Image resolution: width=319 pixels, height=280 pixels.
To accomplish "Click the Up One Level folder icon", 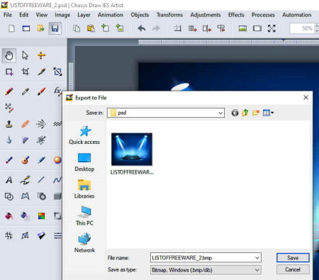I will (x=245, y=113).
